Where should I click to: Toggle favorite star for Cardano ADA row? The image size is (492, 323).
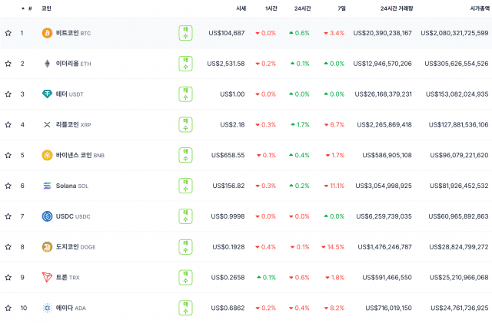[8, 308]
